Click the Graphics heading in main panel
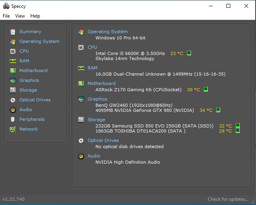 (97, 99)
